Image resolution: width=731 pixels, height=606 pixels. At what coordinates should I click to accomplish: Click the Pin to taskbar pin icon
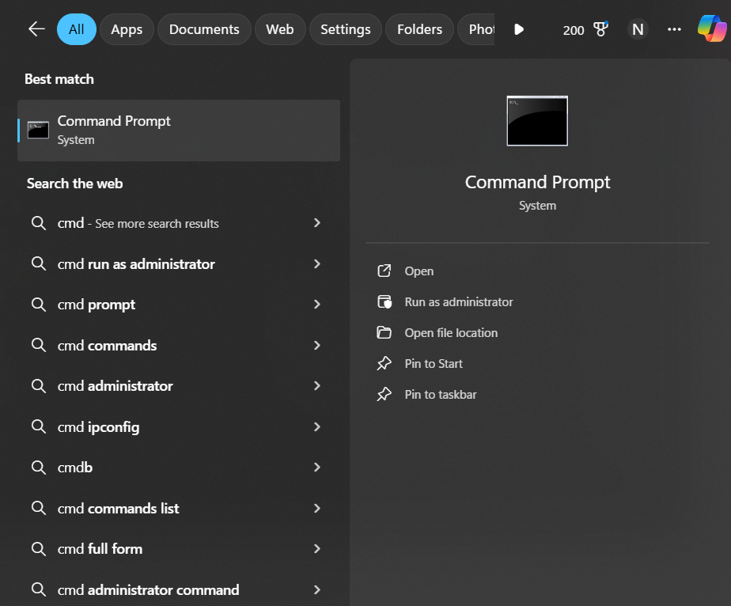[384, 394]
